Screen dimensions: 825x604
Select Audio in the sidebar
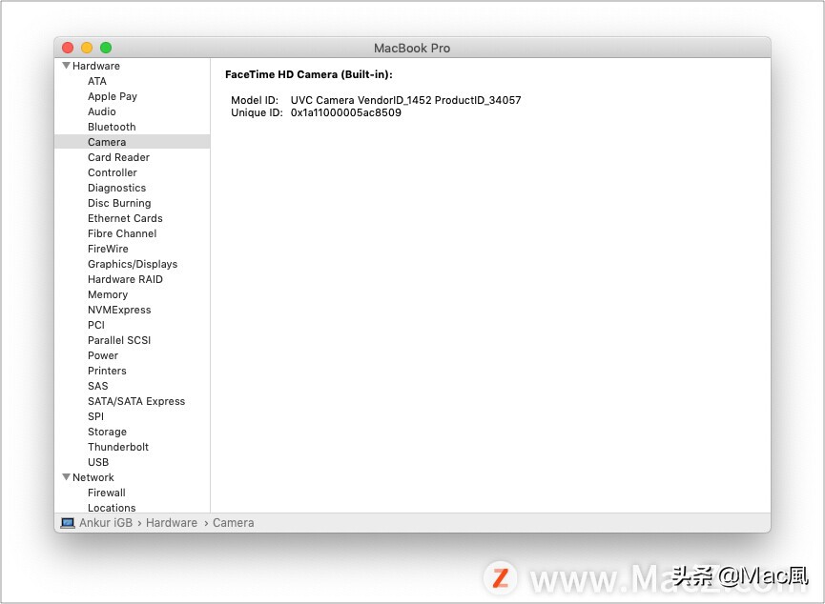click(x=101, y=111)
